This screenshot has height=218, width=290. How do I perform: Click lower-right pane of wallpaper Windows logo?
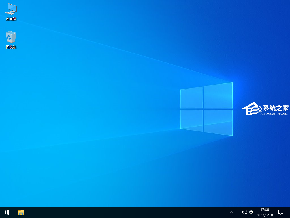[218, 122]
